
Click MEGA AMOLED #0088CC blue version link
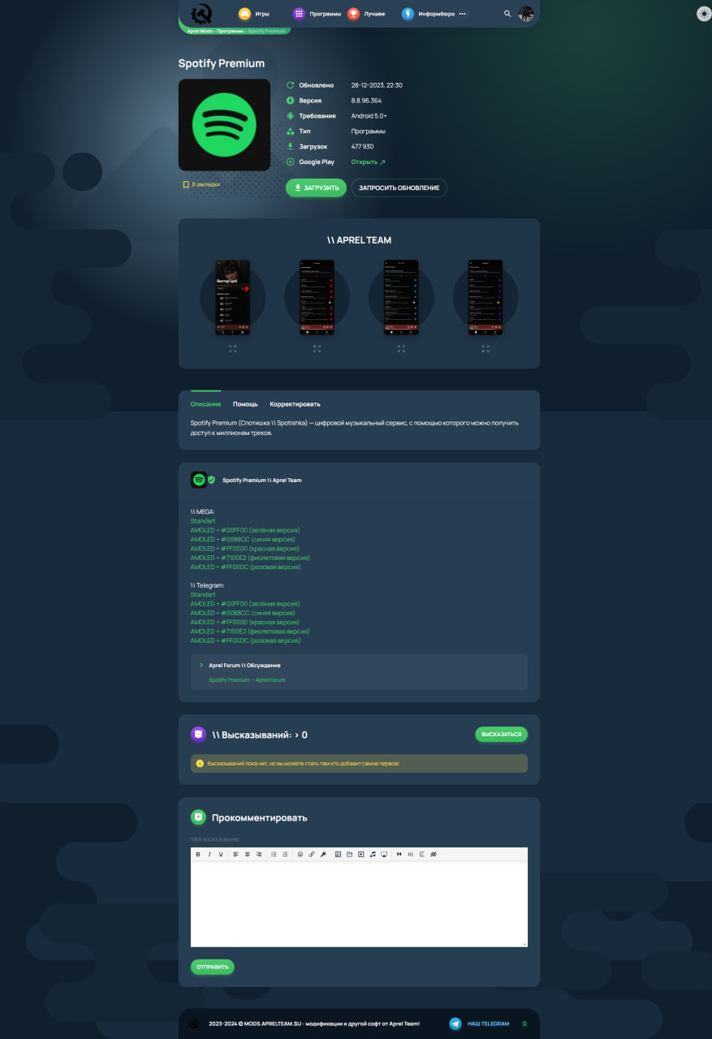click(243, 539)
